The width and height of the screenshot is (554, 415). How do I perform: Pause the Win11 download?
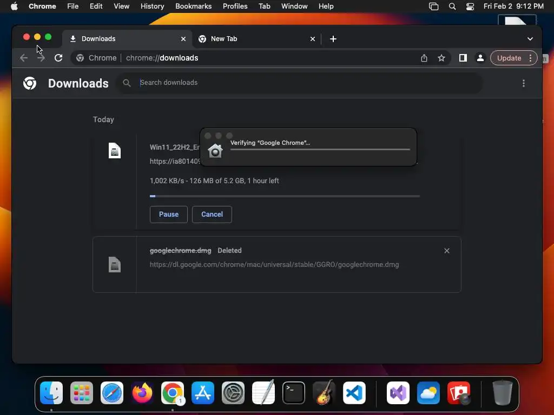(169, 214)
